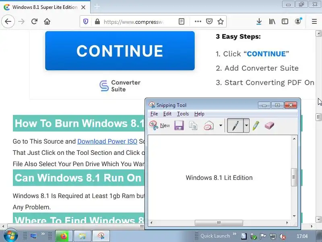Open tracking protection shield icon
This screenshot has width=322, height=242.
(x=86, y=21)
